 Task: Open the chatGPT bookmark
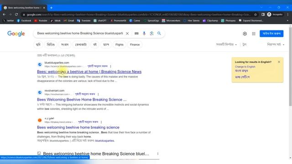click(x=100, y=20)
